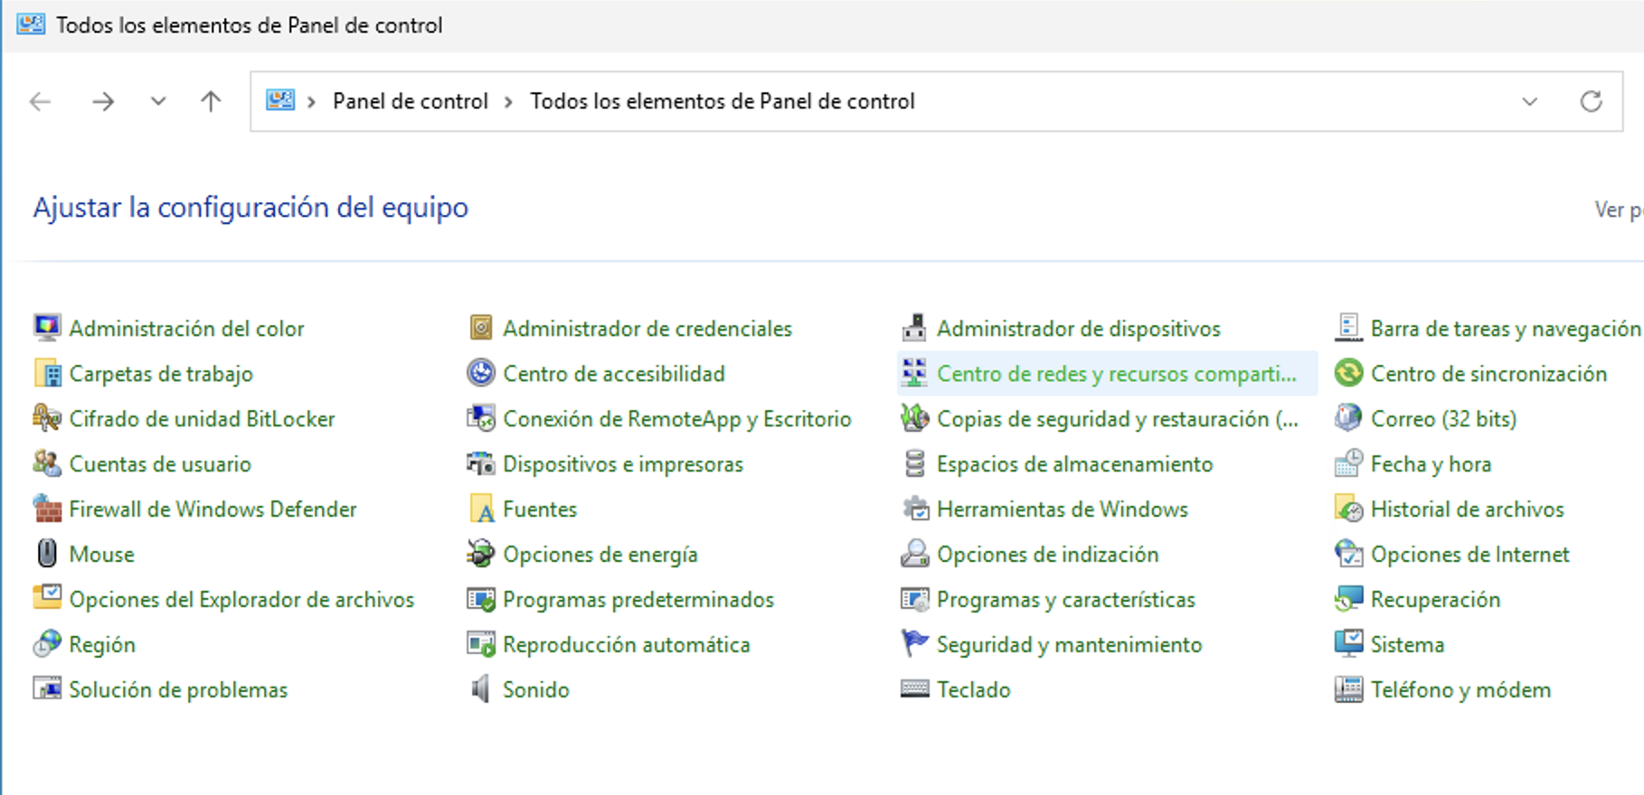Click the Recuperación link
The image size is (1644, 795).
pos(1435,599)
